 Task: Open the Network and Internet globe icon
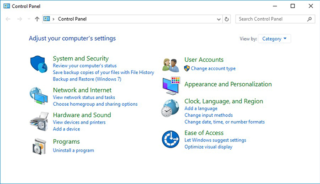point(39,96)
